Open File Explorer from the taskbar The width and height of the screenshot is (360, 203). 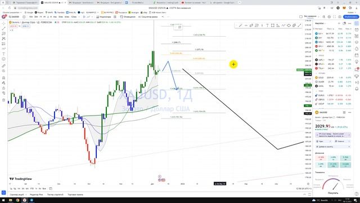11,200
